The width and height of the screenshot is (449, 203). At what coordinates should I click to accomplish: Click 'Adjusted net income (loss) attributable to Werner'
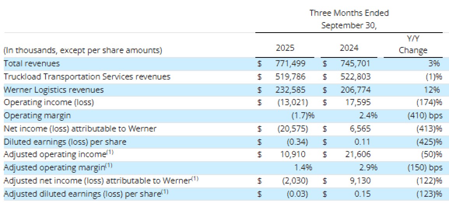pos(101,180)
